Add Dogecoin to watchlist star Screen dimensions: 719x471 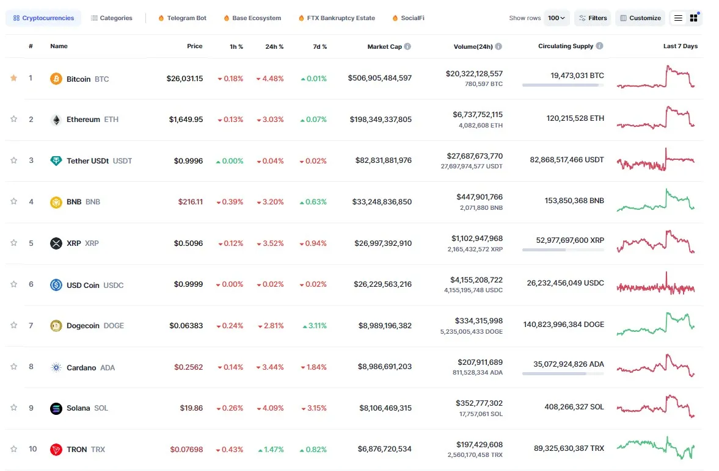tap(14, 325)
